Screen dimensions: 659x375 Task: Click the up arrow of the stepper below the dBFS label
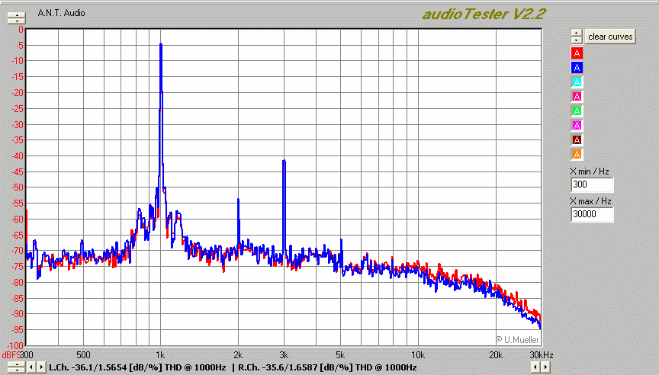17,364
